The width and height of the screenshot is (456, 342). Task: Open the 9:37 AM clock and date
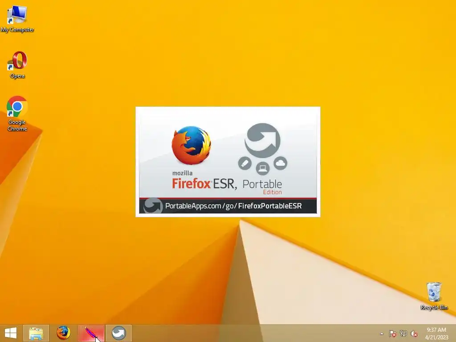click(436, 334)
